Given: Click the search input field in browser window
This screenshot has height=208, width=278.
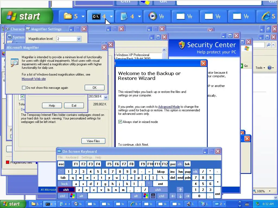Looking at the screenshot, I should (259, 45).
